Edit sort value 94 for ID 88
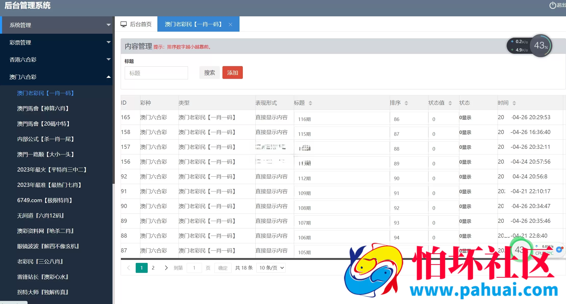Screen dimensions: 566x304 click(409, 238)
